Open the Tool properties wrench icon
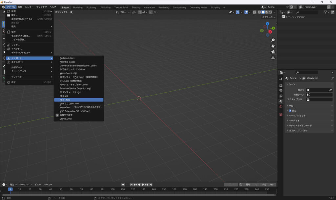 tap(281, 79)
